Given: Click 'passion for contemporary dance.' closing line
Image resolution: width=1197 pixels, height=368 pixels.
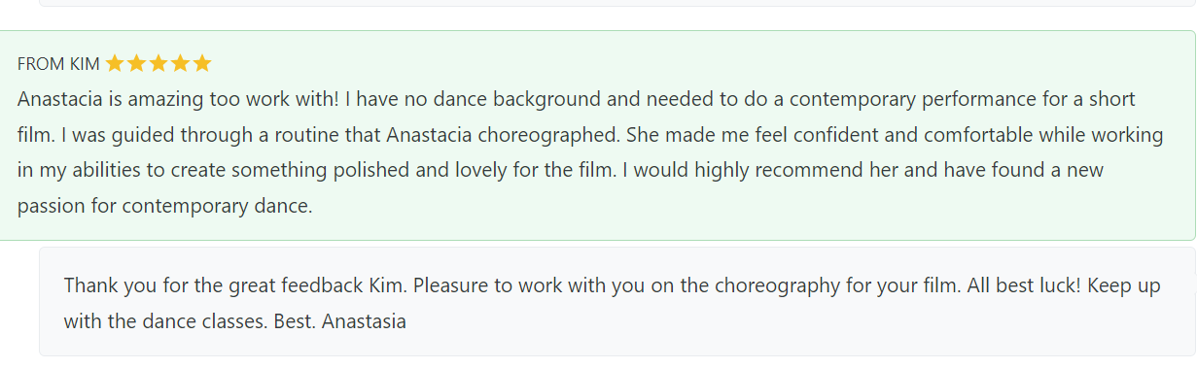Looking at the screenshot, I should point(165,207).
